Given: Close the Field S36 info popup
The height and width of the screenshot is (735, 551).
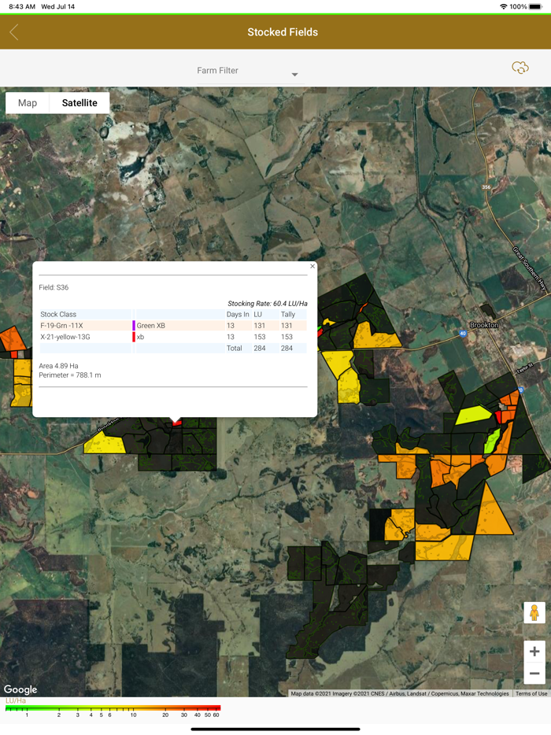Looking at the screenshot, I should pos(312,266).
